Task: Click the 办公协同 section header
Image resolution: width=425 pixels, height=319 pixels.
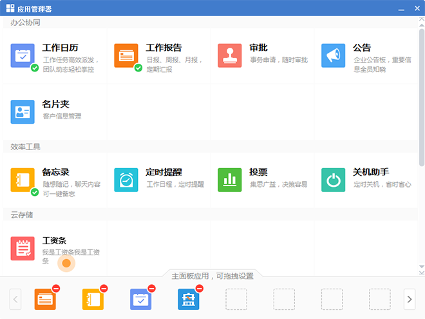Action: 25,23
